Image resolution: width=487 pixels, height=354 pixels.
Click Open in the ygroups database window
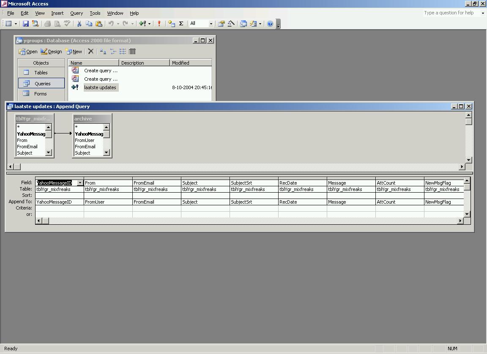[28, 52]
